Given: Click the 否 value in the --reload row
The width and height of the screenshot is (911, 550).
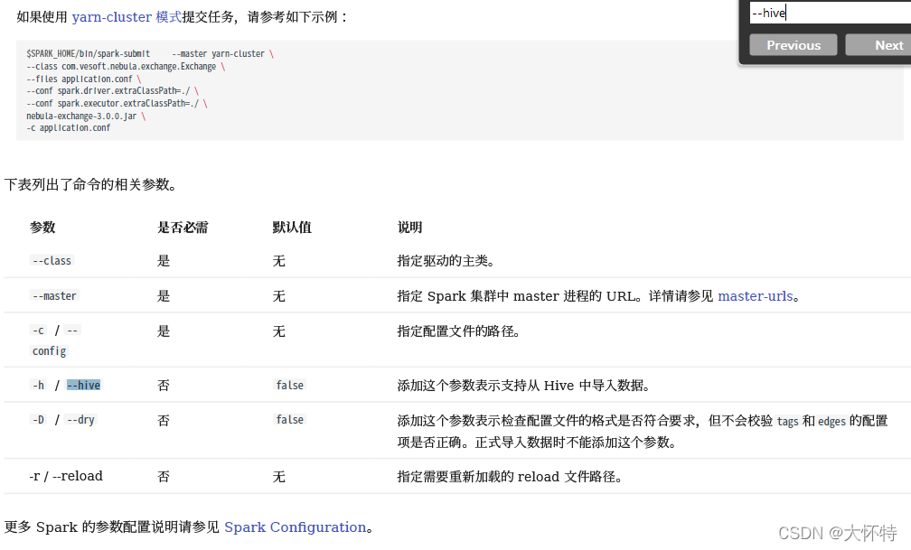Looking at the screenshot, I should pyautogui.click(x=164, y=477).
